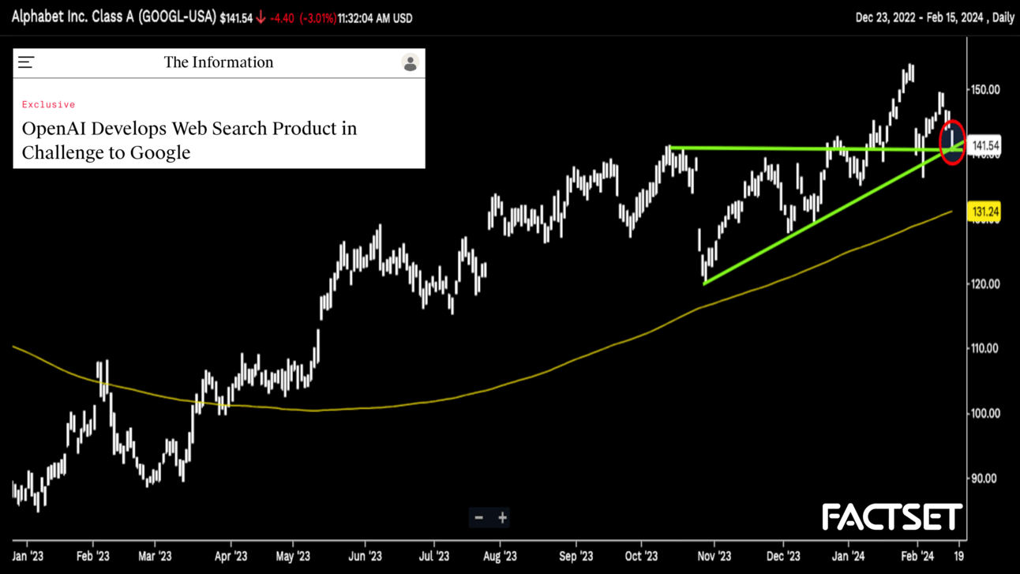This screenshot has height=574, width=1020.
Task: Click the (-3.01%) percent change
Action: pos(317,17)
